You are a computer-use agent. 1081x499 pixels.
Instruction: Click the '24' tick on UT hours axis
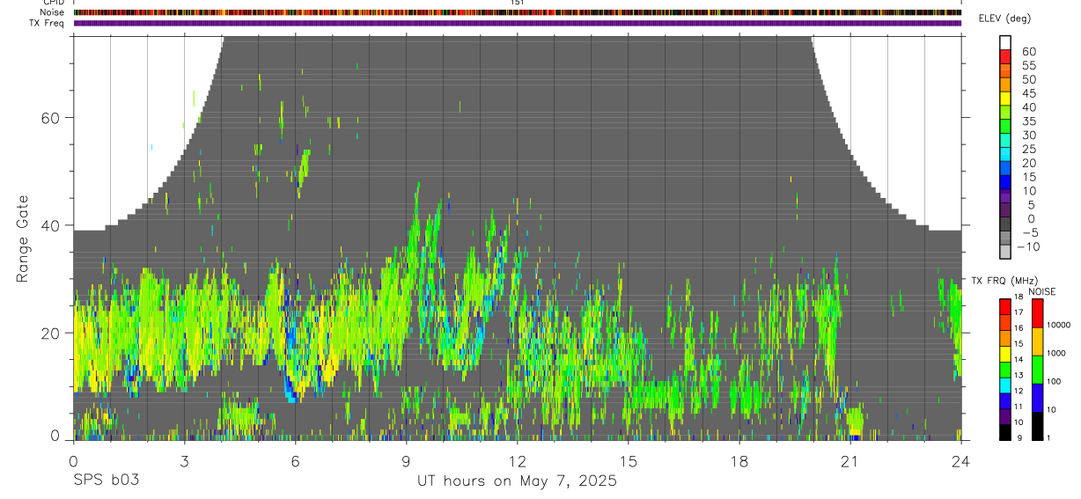961,460
